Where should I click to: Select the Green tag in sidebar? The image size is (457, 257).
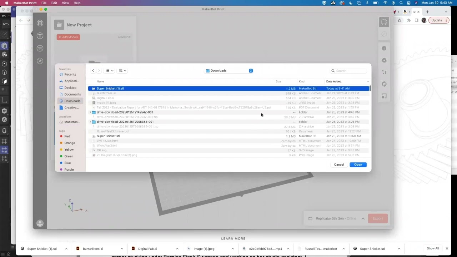[69, 156]
